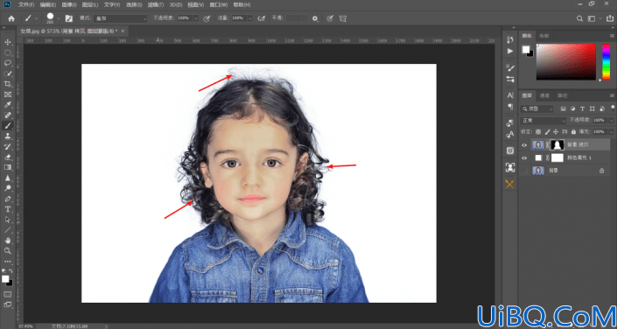The image size is (617, 329).
Task: Select the Eyedropper tool
Action: [8, 105]
